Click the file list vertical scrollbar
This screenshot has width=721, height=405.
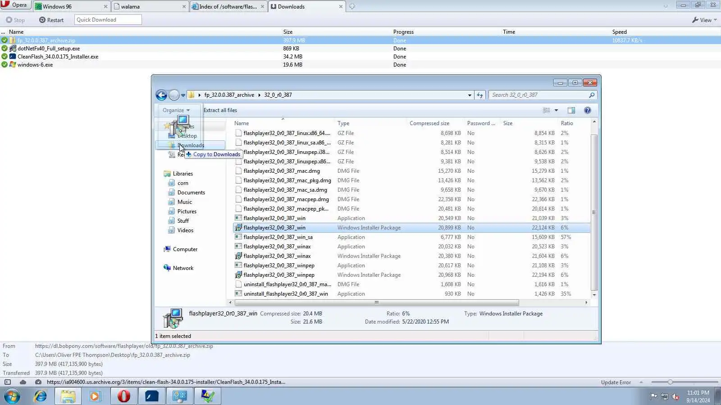pyautogui.click(x=594, y=212)
